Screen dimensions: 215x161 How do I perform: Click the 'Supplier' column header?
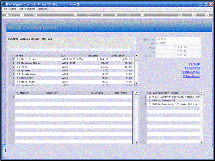coord(52,93)
